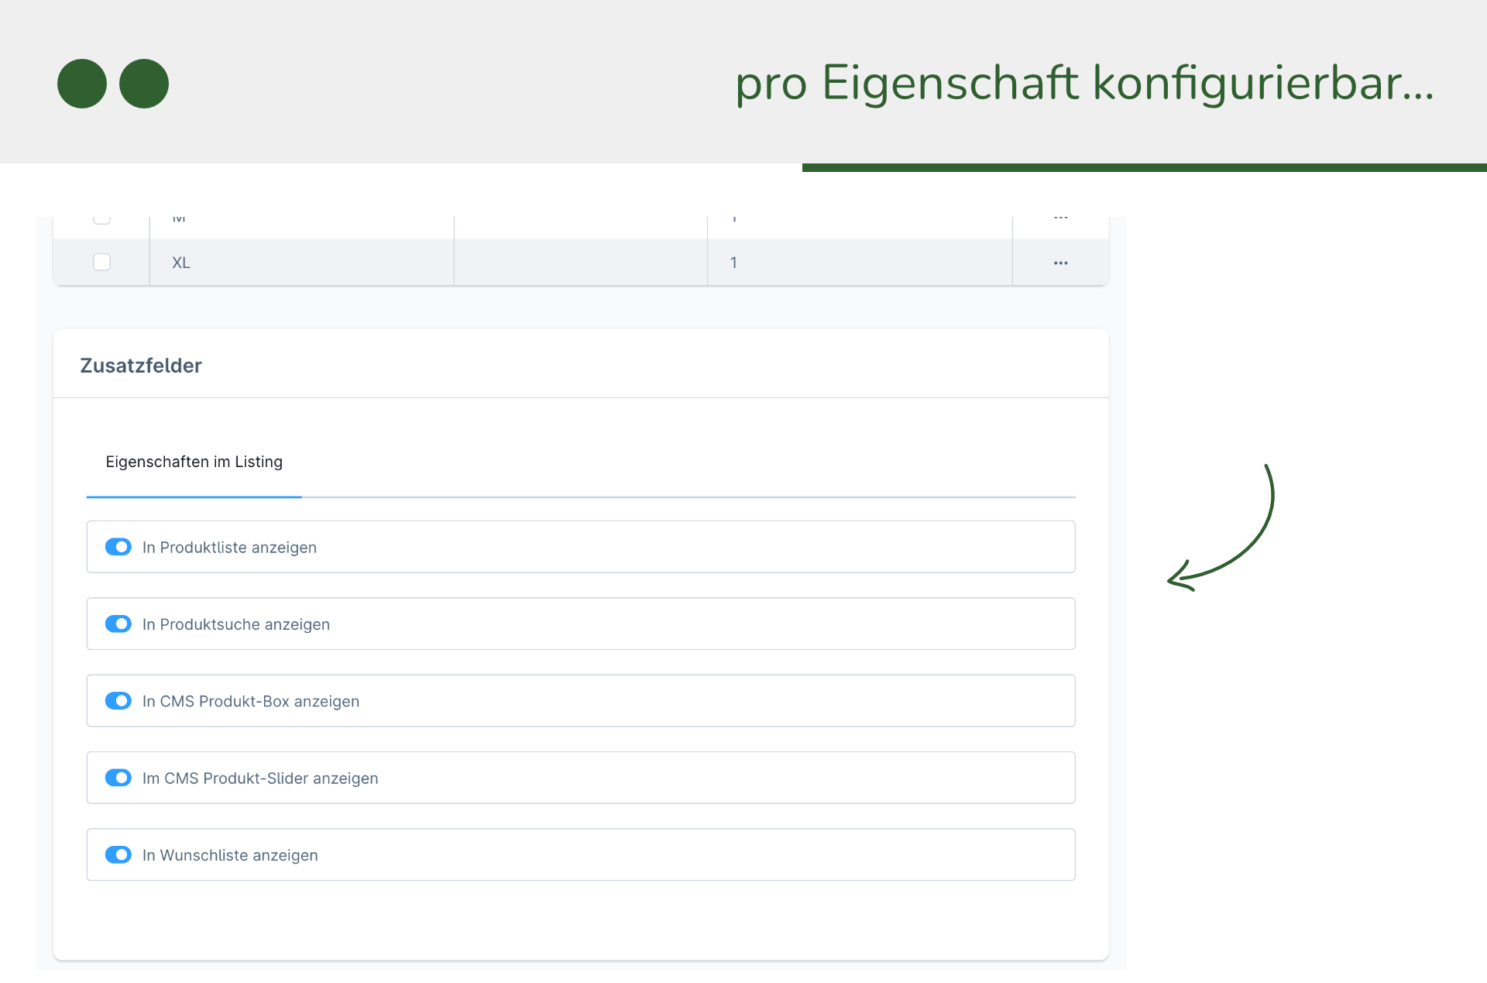1487x983 pixels.
Task: Disable the 'In Wunschliste anzeigen' toggle
Action: point(118,854)
